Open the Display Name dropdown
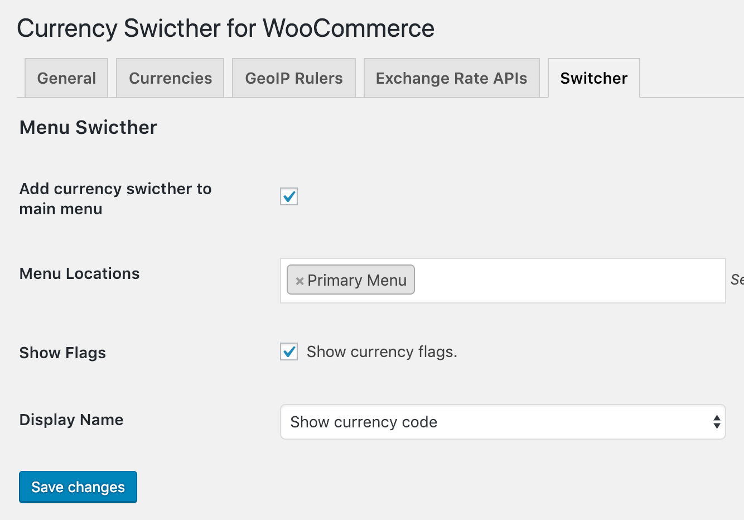This screenshot has width=744, height=520. click(503, 422)
